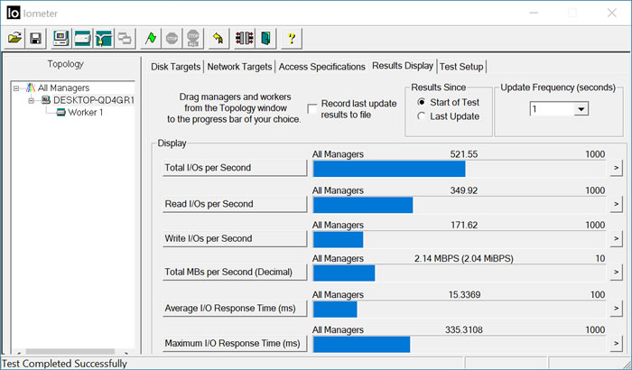Click Total MBs per Second (Decimal) button
This screenshot has height=370, width=632.
pyautogui.click(x=235, y=272)
